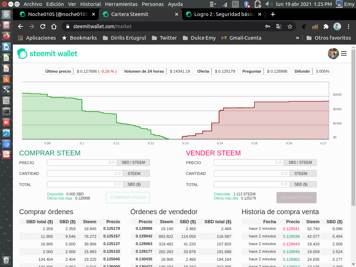
Task: Open the Gmail-Cuenta bookmark
Action: (241, 38)
